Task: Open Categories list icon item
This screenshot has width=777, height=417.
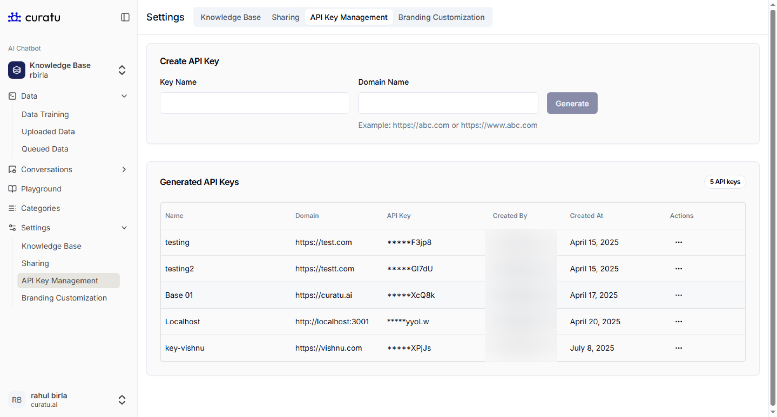Action: (x=12, y=208)
